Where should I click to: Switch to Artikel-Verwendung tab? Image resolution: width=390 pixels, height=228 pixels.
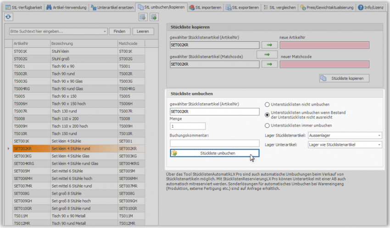point(67,7)
